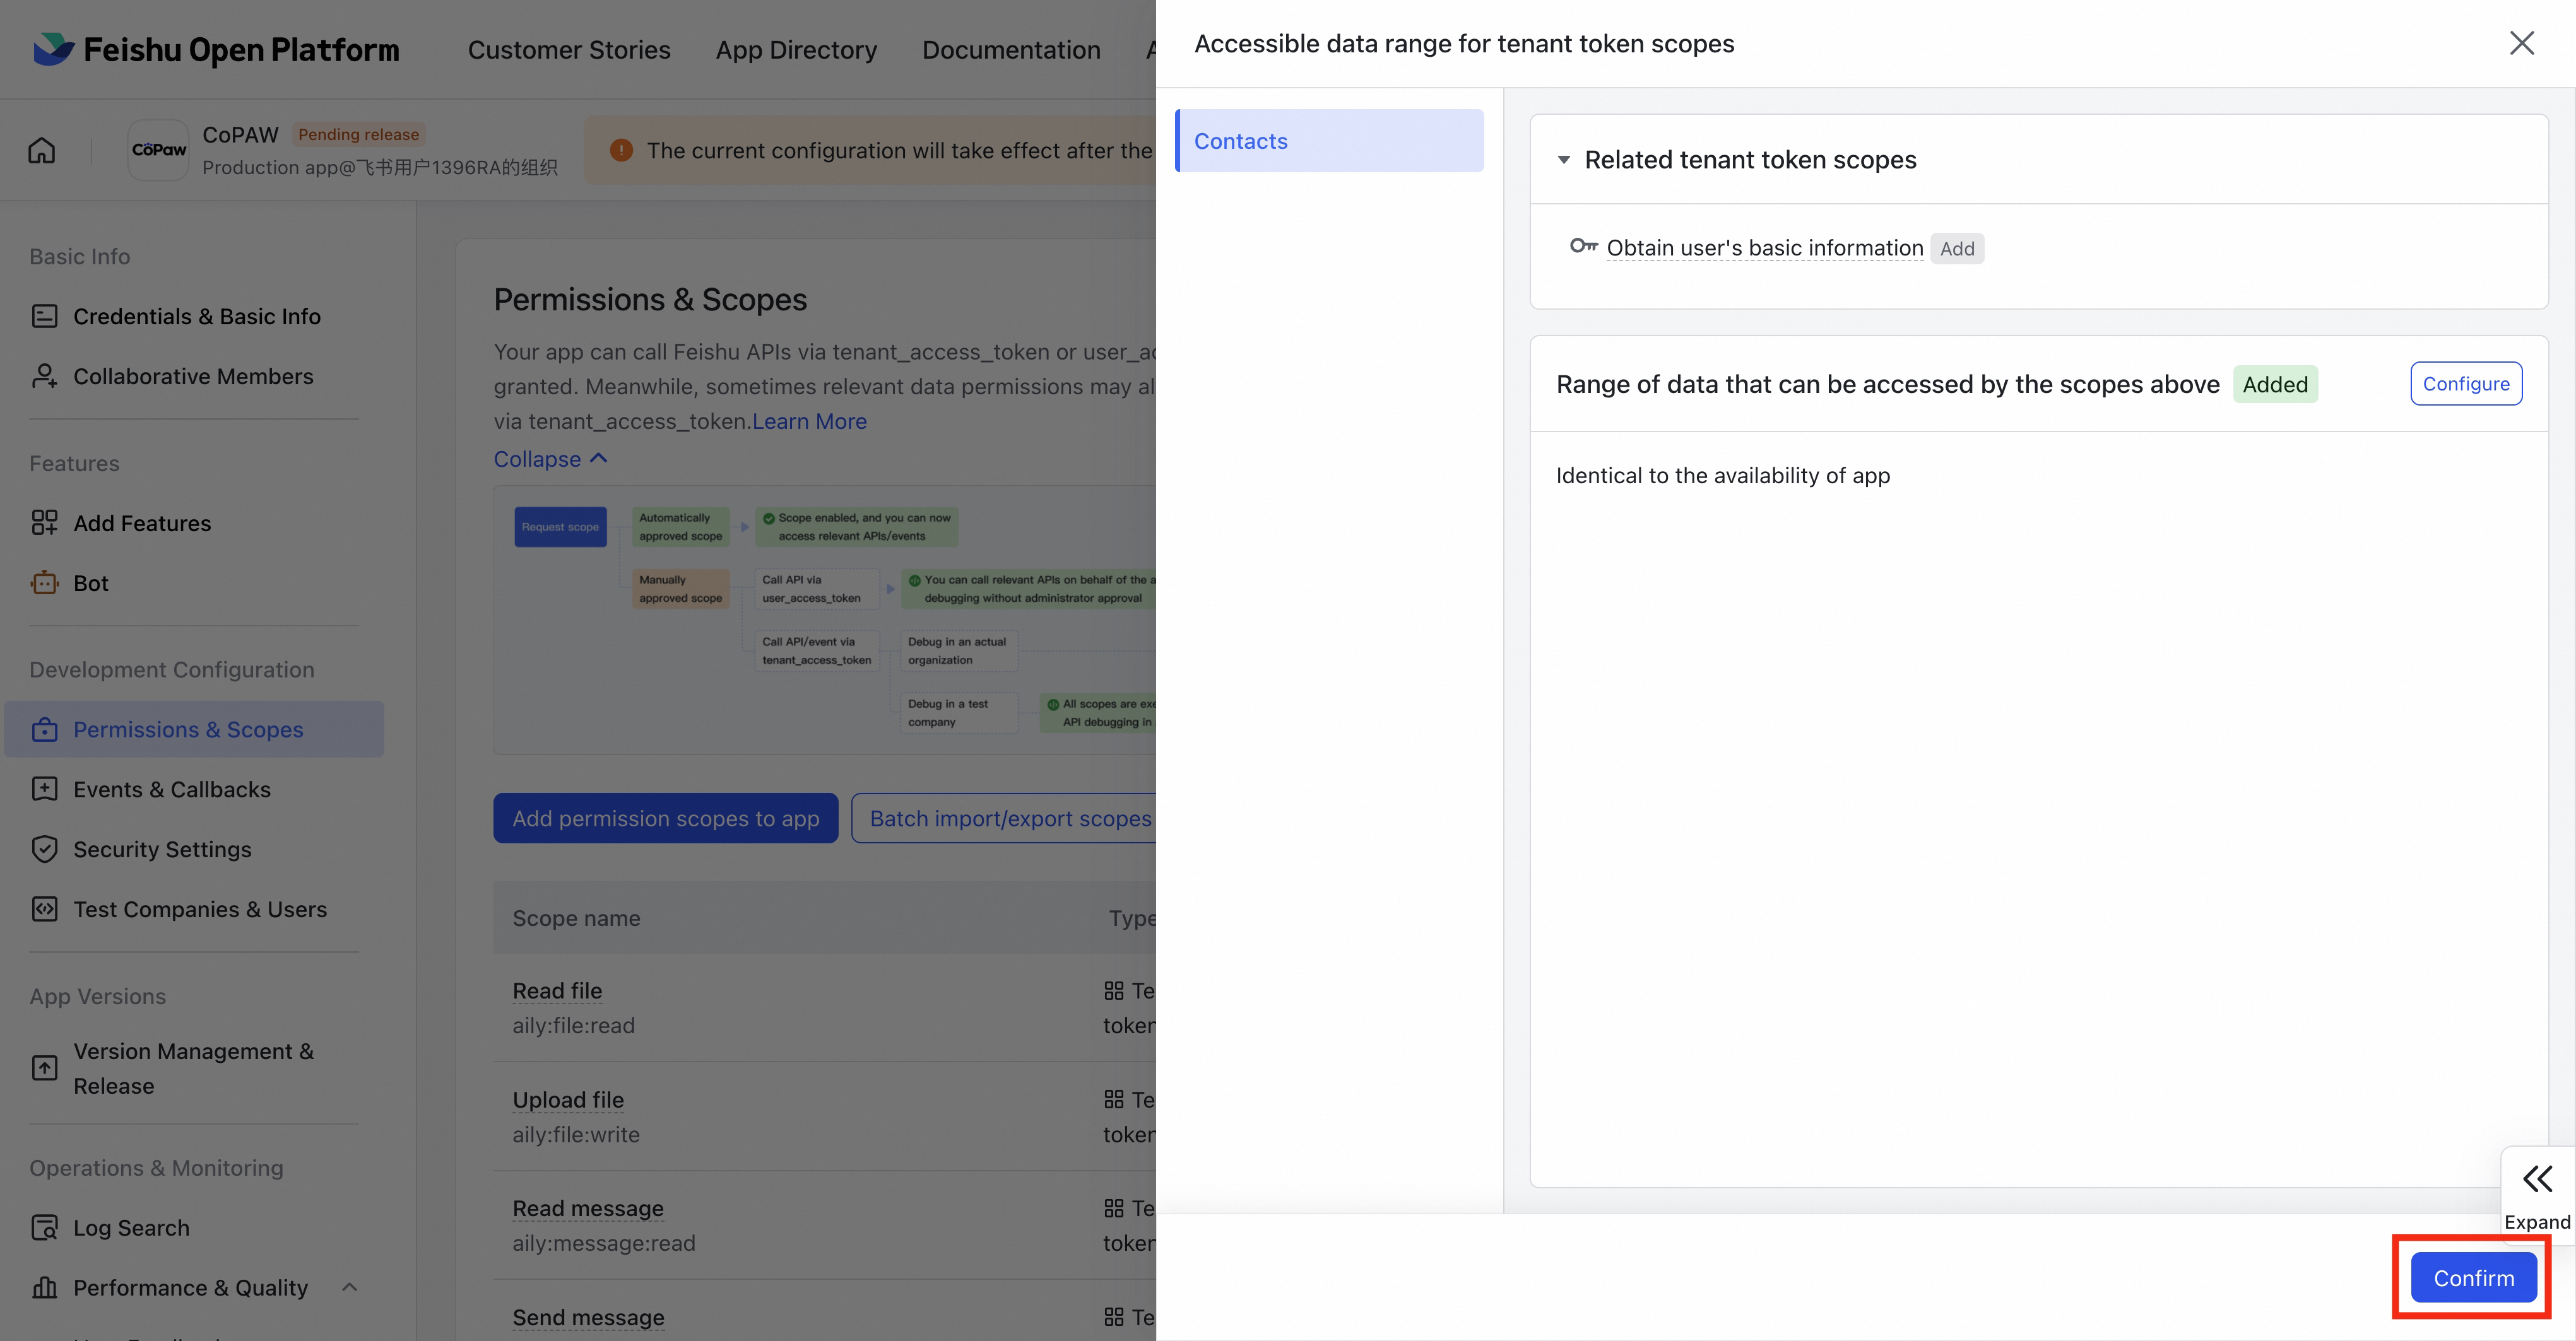Click the Configure button
This screenshot has width=2576, height=1341.
2465,384
